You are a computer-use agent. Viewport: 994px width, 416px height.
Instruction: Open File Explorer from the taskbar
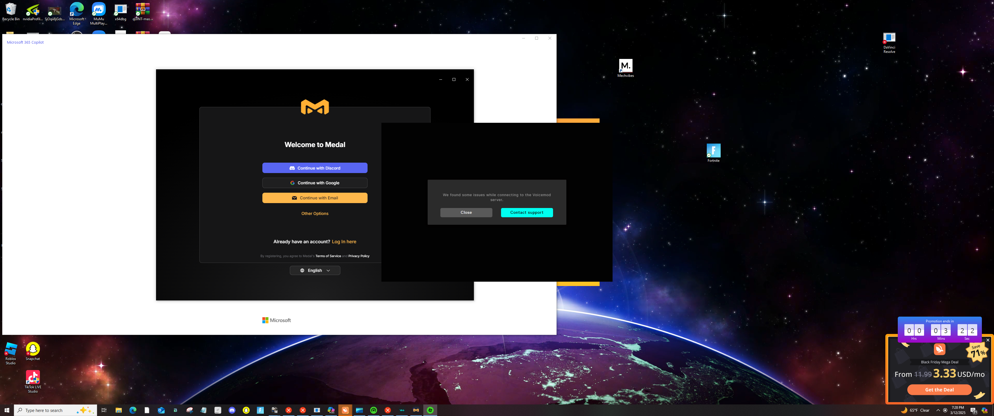click(118, 410)
